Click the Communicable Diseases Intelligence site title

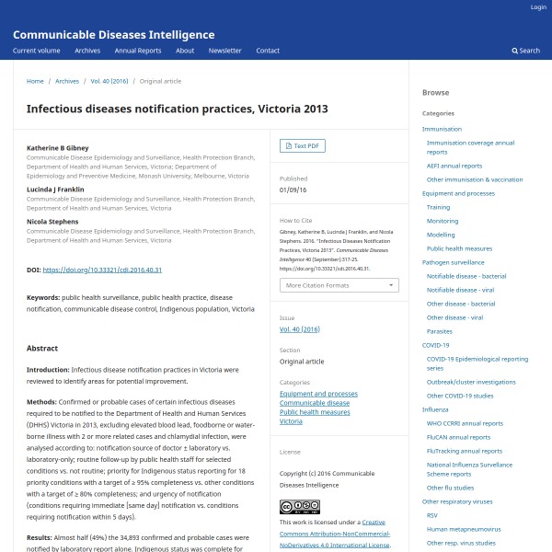113,35
